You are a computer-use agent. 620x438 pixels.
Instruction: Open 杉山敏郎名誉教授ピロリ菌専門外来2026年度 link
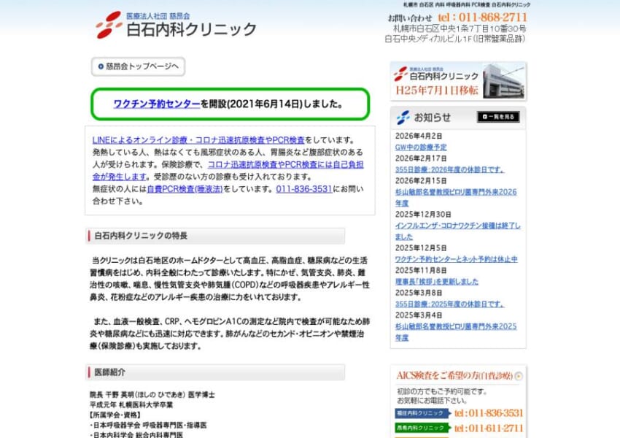pos(455,197)
